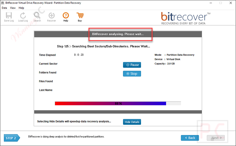Click the Files Found label

coord(46,81)
